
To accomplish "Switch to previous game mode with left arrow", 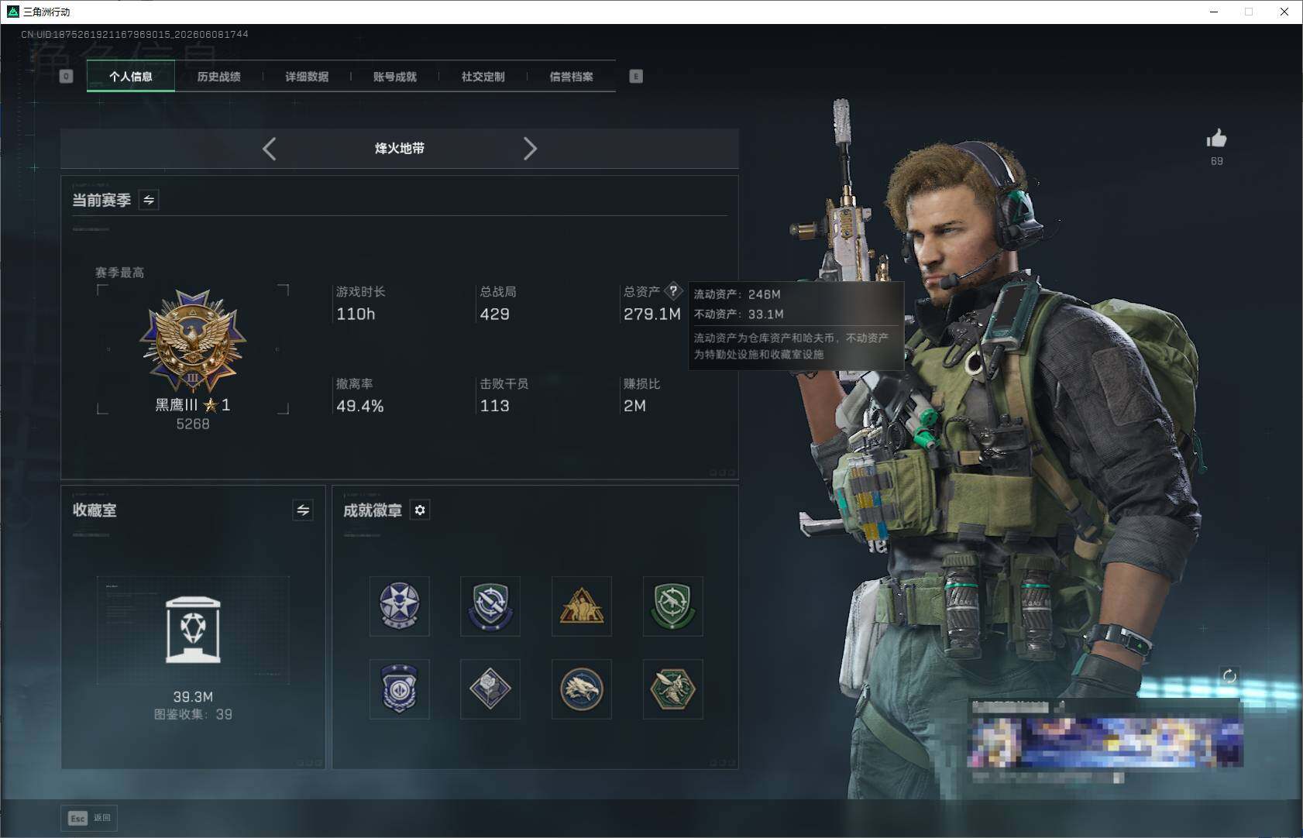I will click(x=269, y=149).
